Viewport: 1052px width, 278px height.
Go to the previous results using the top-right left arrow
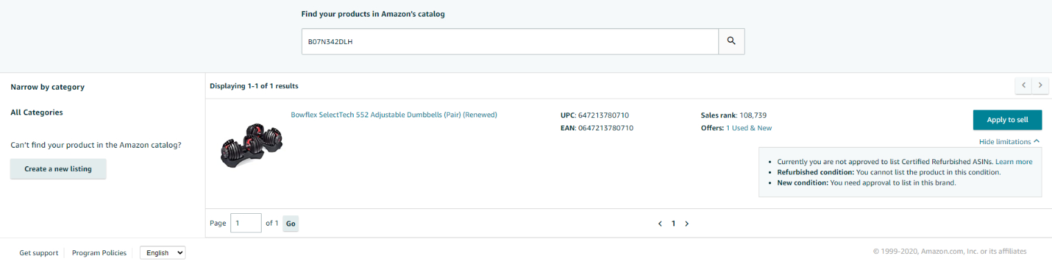pyautogui.click(x=1024, y=86)
